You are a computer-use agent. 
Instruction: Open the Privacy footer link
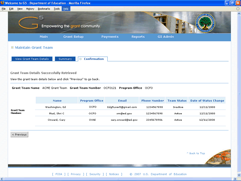click(x=76, y=174)
